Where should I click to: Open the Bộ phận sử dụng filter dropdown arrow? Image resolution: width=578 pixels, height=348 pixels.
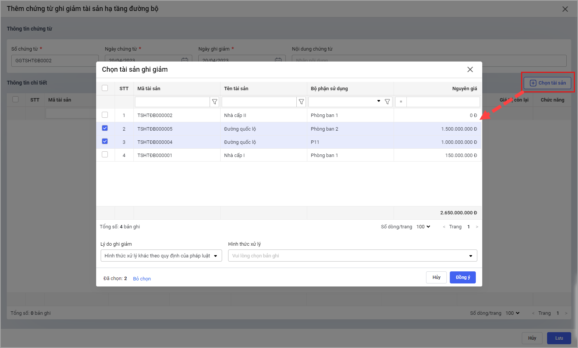(379, 102)
